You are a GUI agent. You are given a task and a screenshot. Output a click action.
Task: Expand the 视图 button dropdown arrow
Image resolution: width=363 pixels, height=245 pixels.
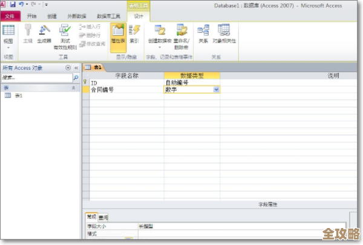(x=8, y=48)
